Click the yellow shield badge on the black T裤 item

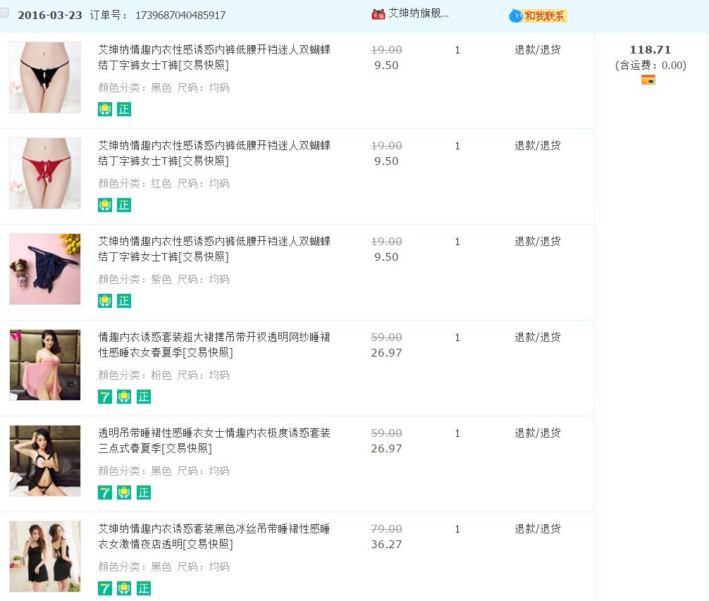point(105,109)
